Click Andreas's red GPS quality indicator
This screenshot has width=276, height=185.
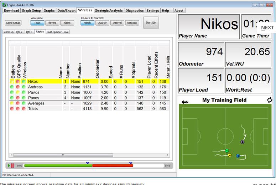[18, 87]
